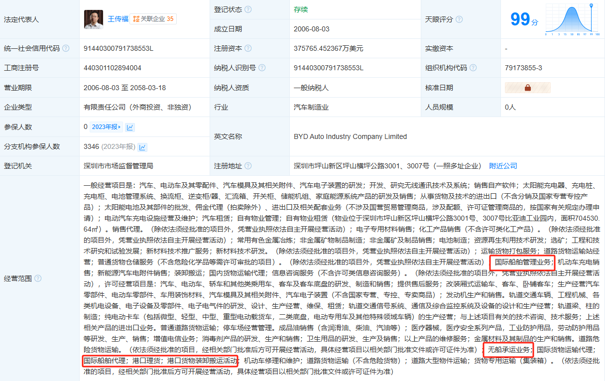Expand the 2023年报 dropdown in 参保人数 row

[106, 127]
